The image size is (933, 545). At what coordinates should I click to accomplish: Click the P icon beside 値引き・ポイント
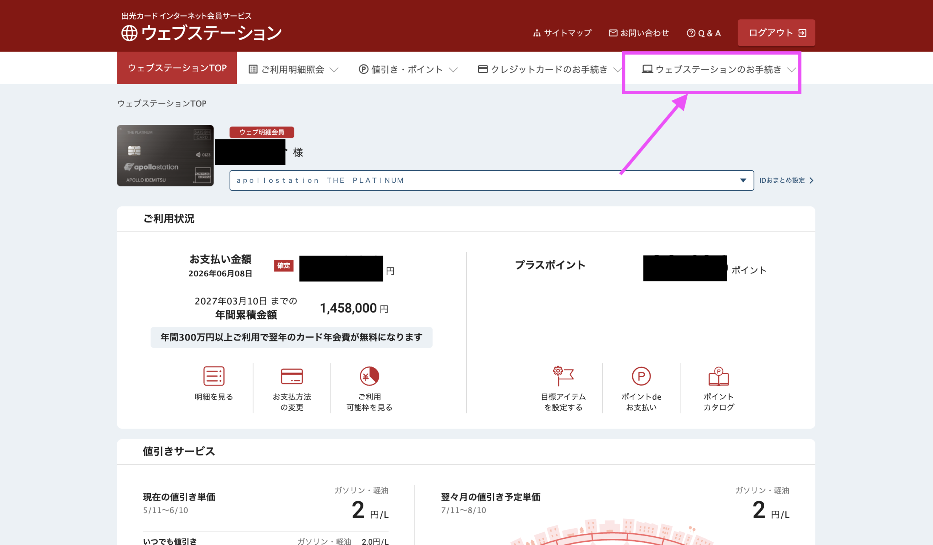(x=363, y=69)
